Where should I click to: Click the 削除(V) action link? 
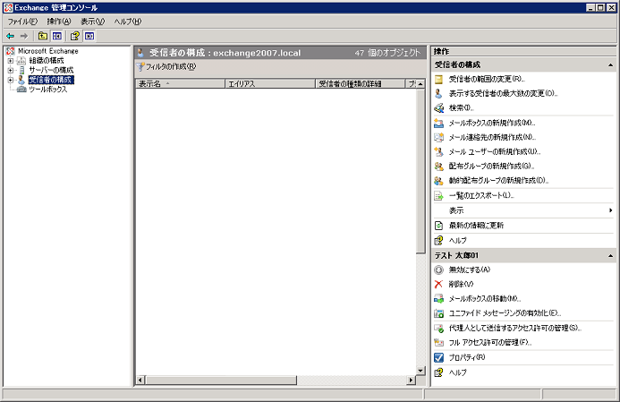(x=461, y=284)
